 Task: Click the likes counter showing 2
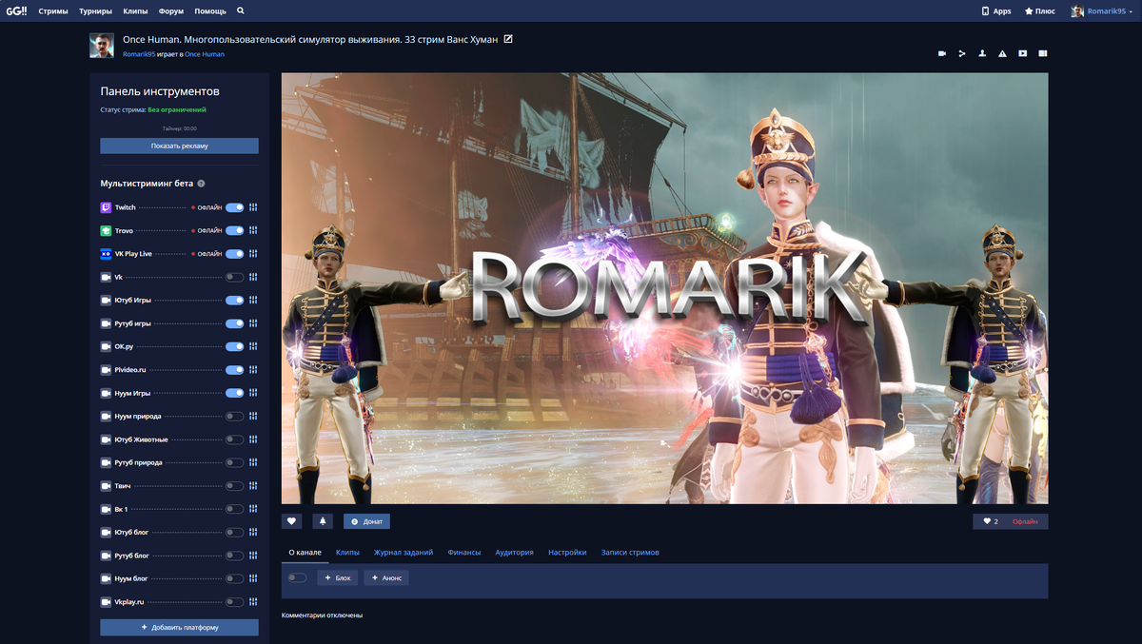[x=991, y=521]
